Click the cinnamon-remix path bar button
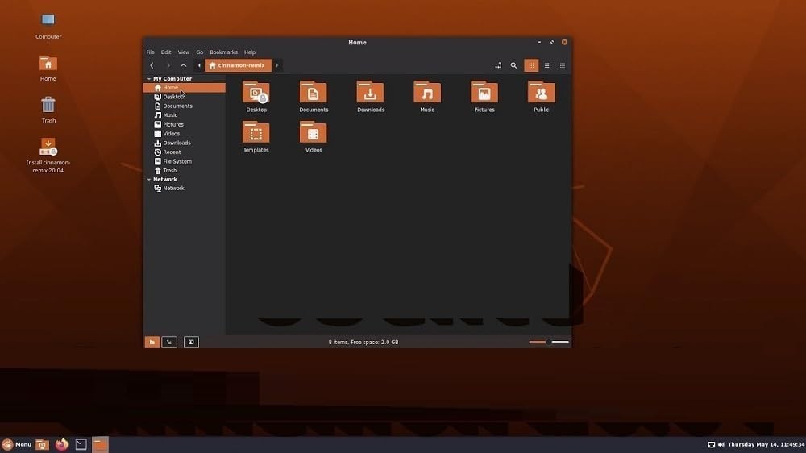This screenshot has height=453, width=806. [x=238, y=65]
